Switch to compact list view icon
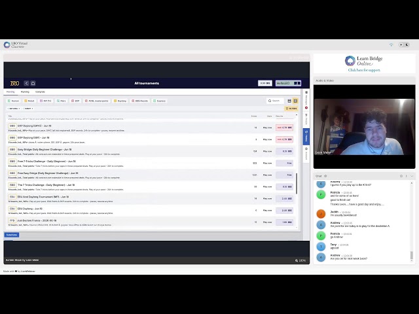The height and width of the screenshot is (314, 419). [x=289, y=101]
